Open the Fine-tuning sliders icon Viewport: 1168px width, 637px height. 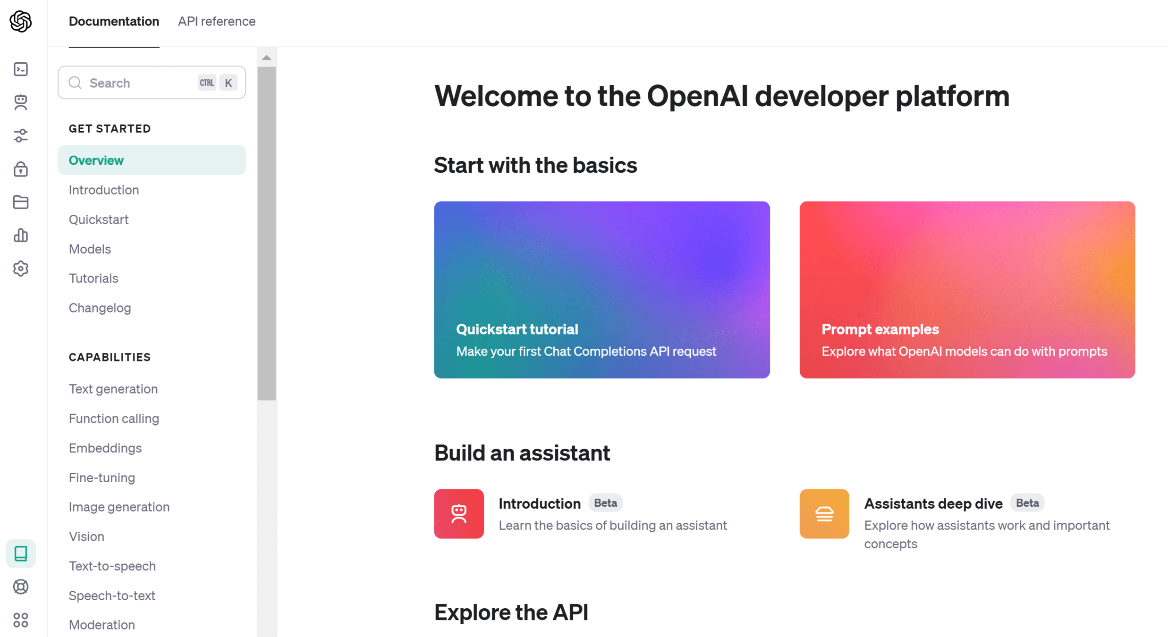(21, 136)
